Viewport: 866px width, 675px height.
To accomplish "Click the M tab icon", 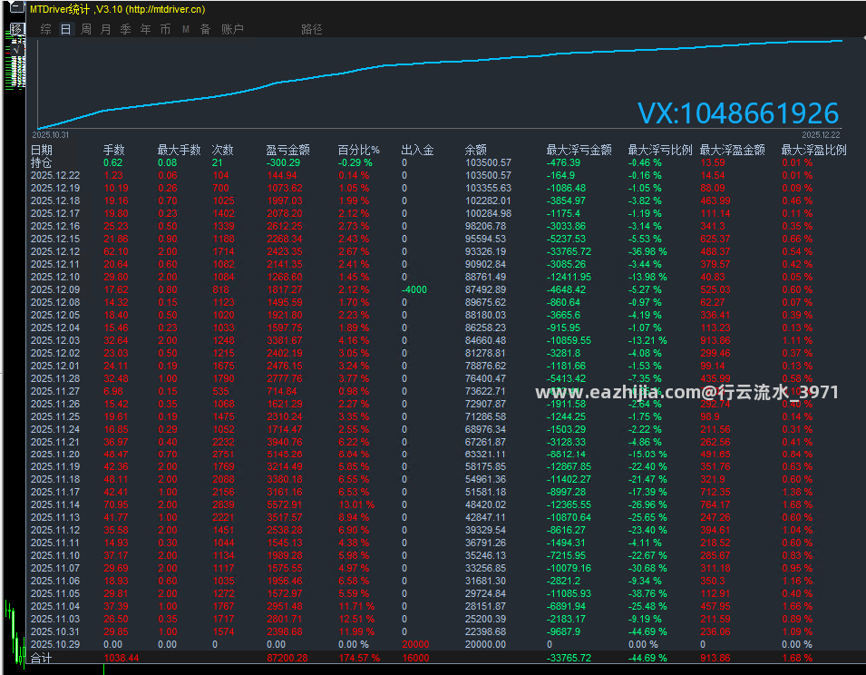I will (186, 29).
